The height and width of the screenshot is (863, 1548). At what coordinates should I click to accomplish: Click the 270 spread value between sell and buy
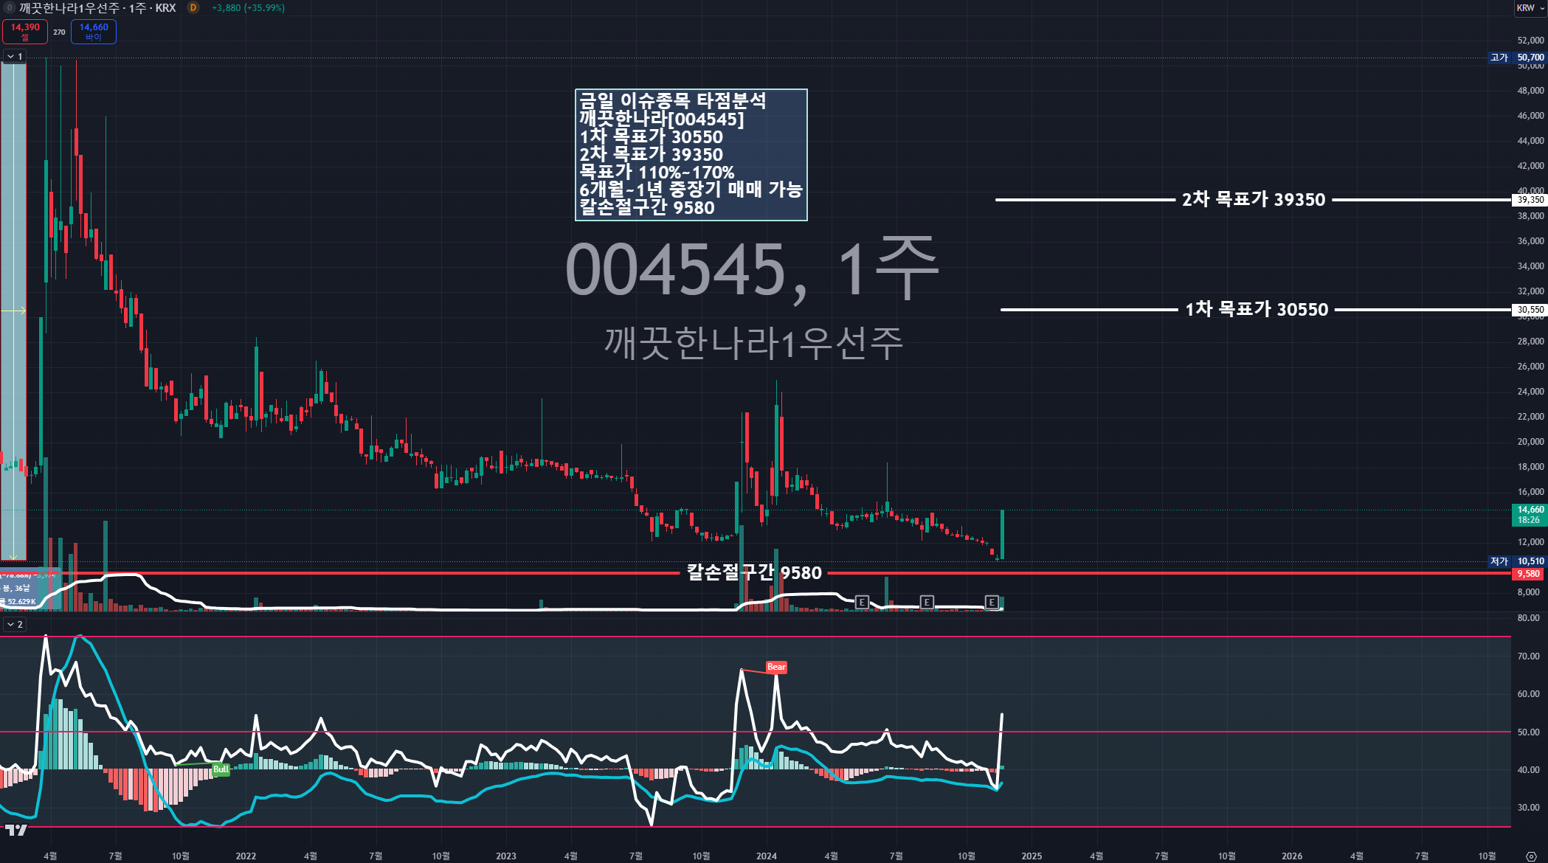[x=59, y=32]
